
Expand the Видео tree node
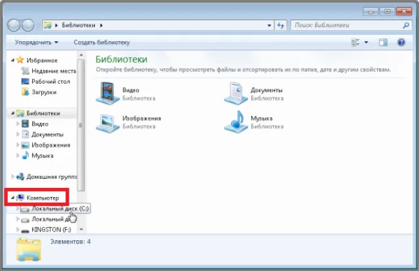pyautogui.click(x=18, y=124)
